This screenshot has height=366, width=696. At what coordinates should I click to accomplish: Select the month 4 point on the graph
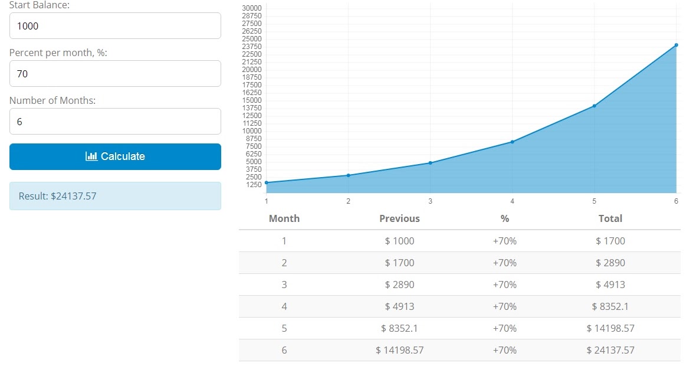(512, 142)
